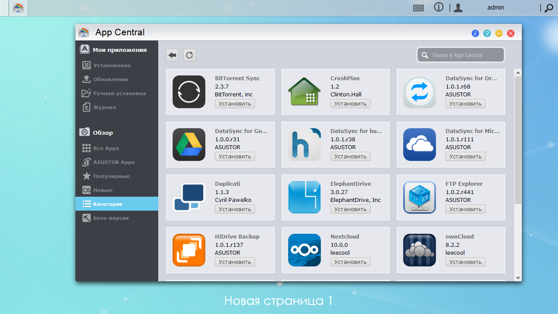Click the App Central logo in window title
This screenshot has width=558, height=314.
tap(84, 33)
